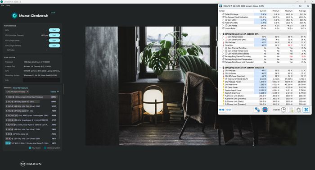Image resolution: width=315 pixels, height=170 pixels.
Task: Open HWiNFO sensor settings gear icon
Action: point(298,110)
